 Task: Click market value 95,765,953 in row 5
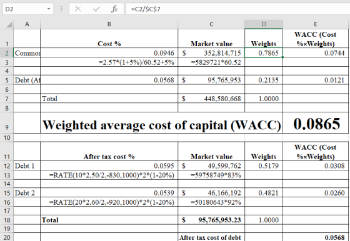(x=224, y=80)
